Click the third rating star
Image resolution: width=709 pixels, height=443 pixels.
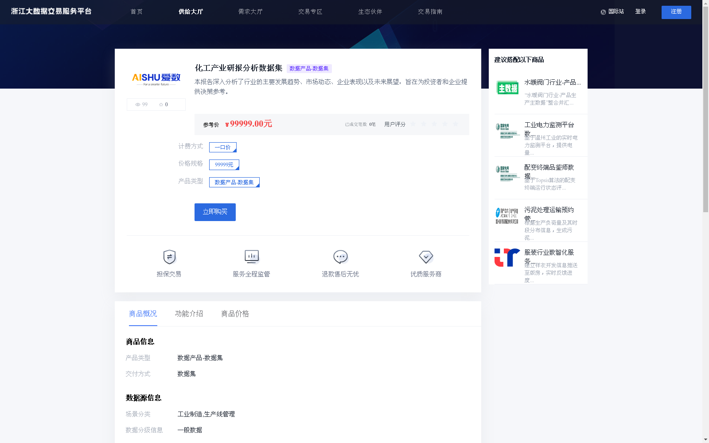[x=434, y=124]
